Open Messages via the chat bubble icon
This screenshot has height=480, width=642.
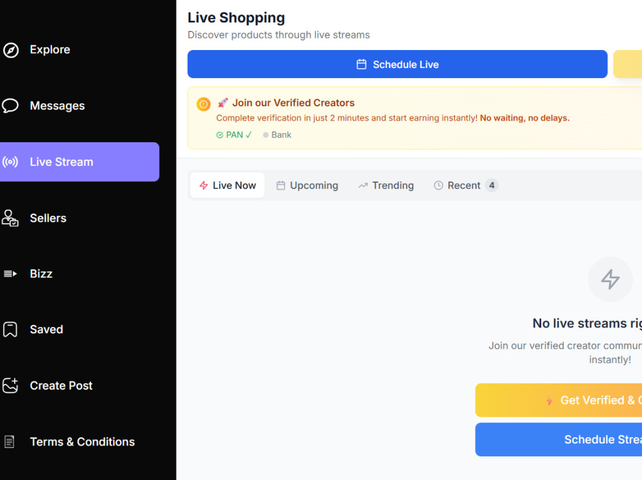click(10, 106)
